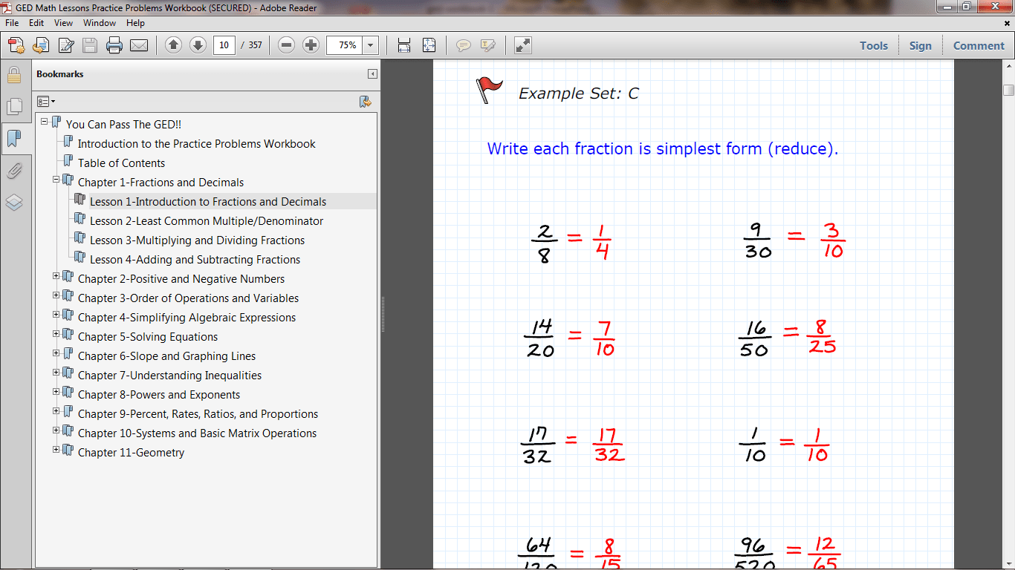This screenshot has width=1015, height=570.
Task: Jump to Chapter 11-Geometry bookmark
Action: click(132, 453)
